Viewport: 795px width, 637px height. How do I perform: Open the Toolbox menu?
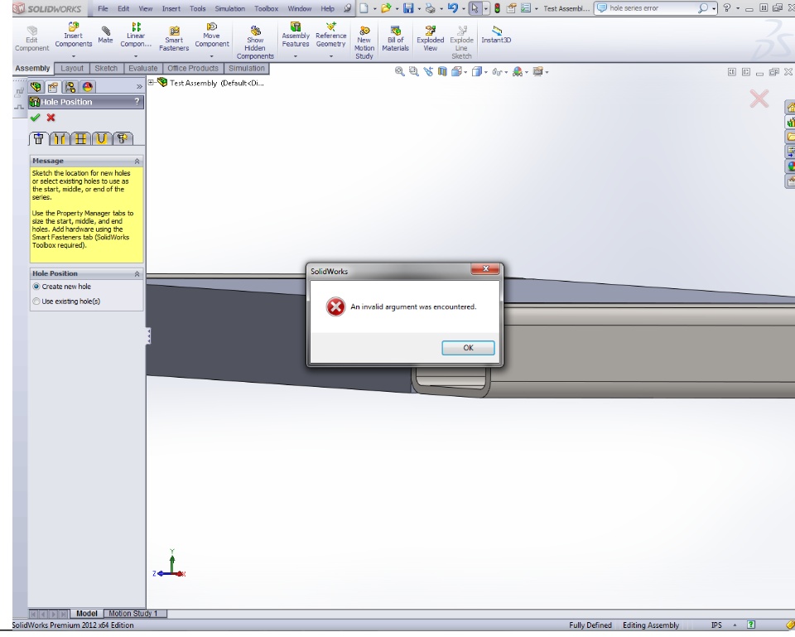click(266, 8)
